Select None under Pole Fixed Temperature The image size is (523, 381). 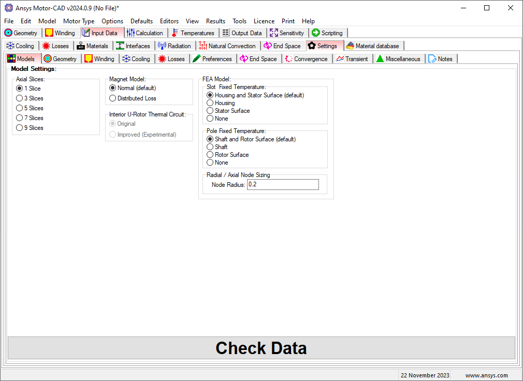pyautogui.click(x=217, y=163)
